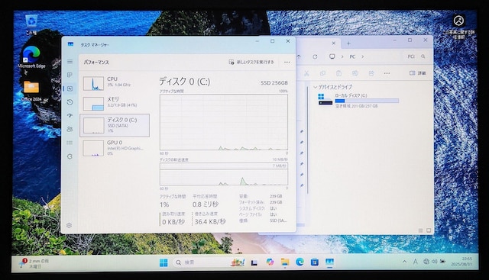Click the 36.4 KB/秒 write speed value
This screenshot has width=489, height=280.
[210, 222]
